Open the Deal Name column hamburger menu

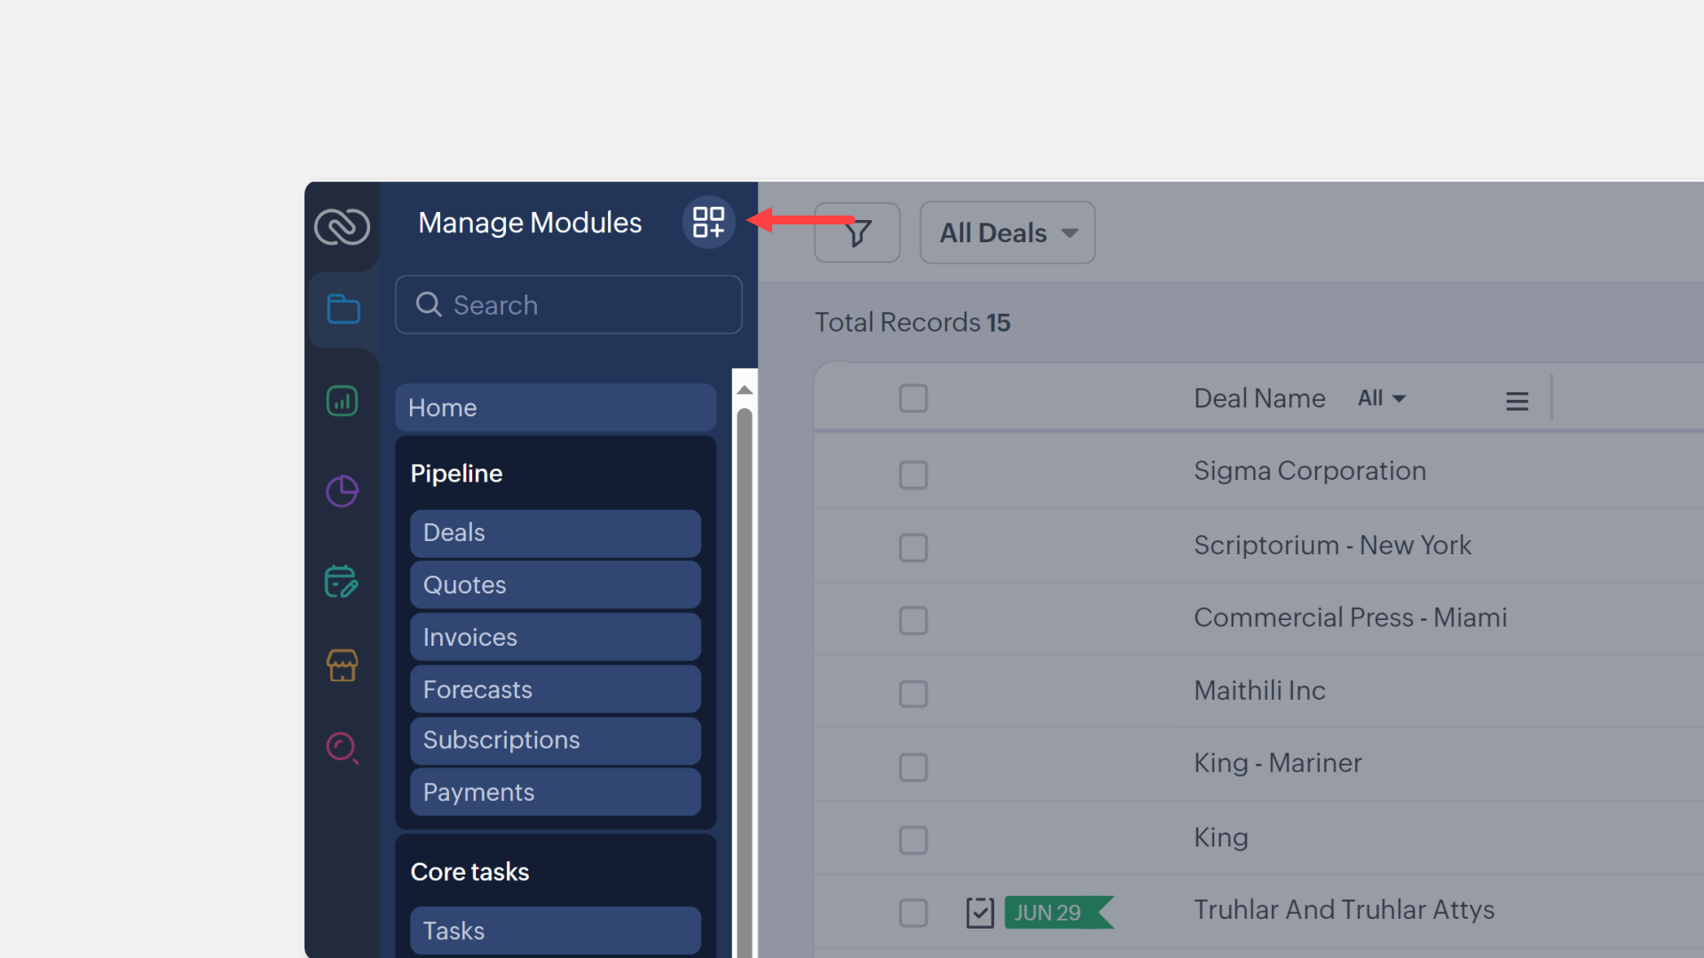coord(1517,401)
